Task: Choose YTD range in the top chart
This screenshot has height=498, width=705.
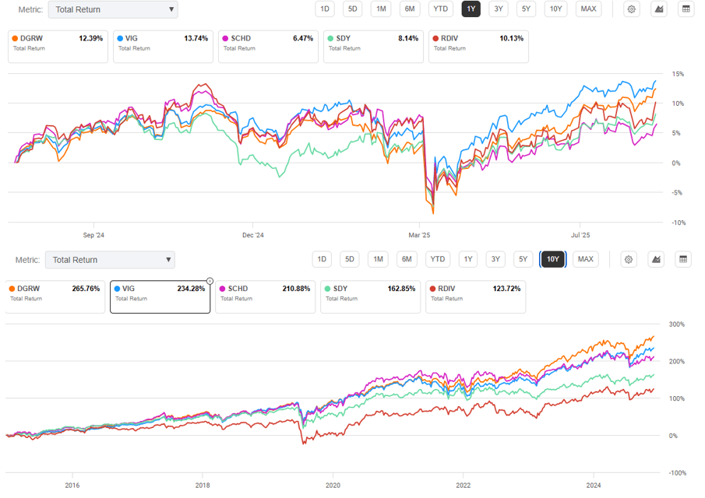Action: (x=441, y=9)
